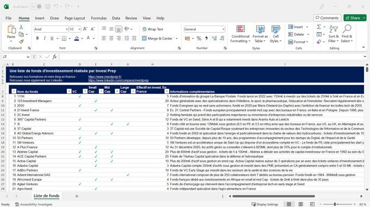Image resolution: width=370 pixels, height=207 pixels.
Task: Click the Comma Style icon
Action: click(206, 39)
